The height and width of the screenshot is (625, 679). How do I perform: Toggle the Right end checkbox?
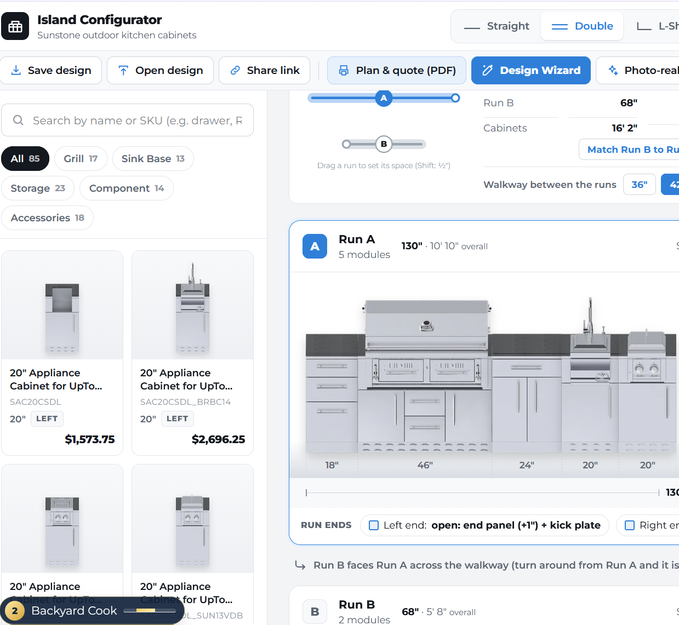click(630, 525)
